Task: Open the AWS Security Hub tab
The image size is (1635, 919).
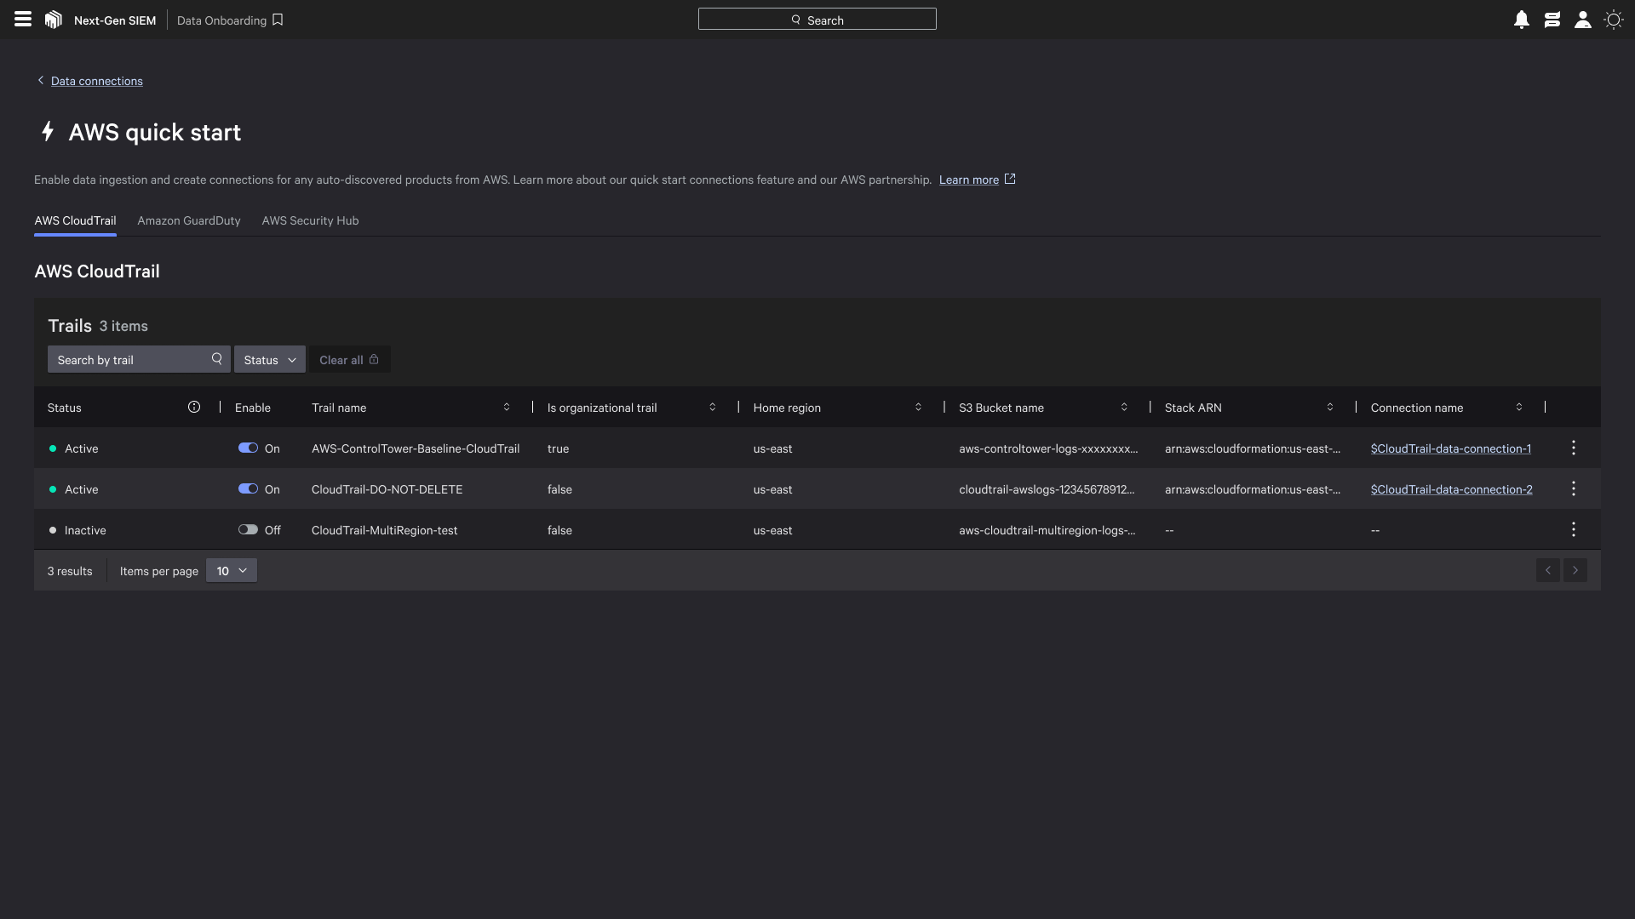Action: click(309, 220)
